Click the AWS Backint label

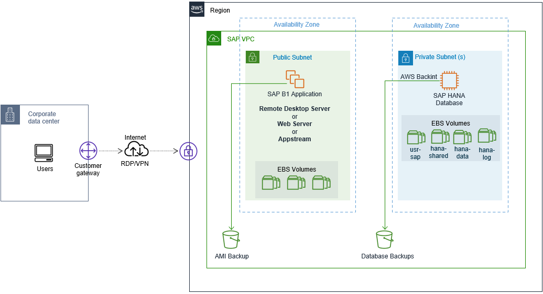419,77
